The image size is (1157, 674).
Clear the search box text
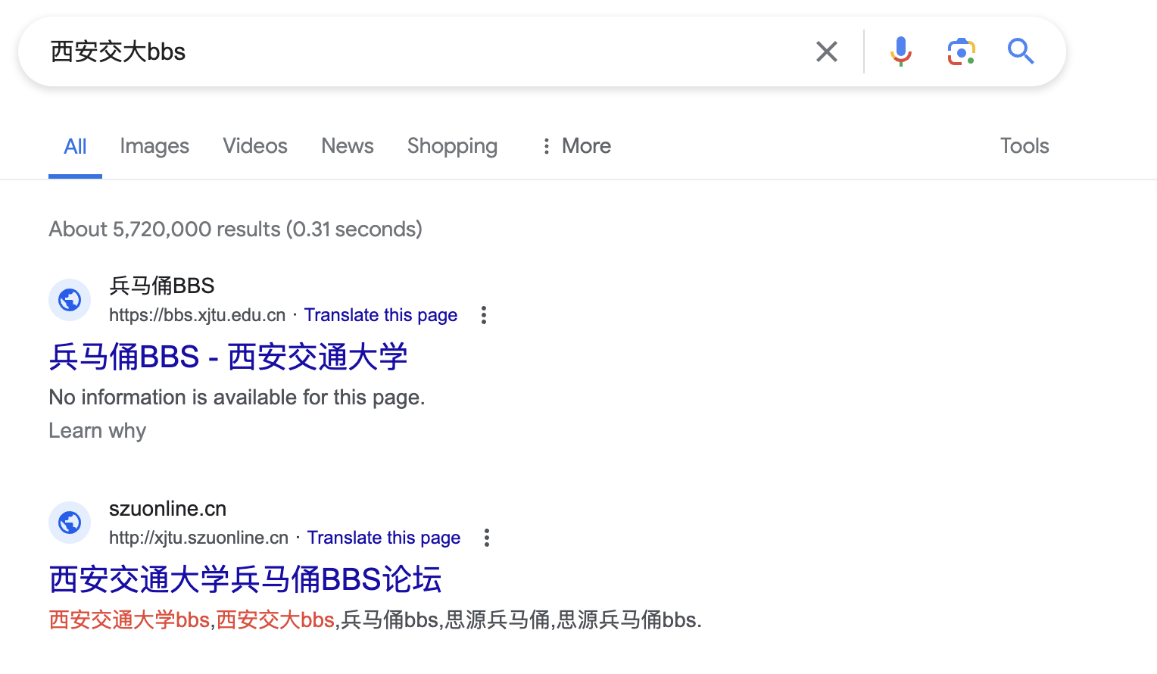coord(827,51)
